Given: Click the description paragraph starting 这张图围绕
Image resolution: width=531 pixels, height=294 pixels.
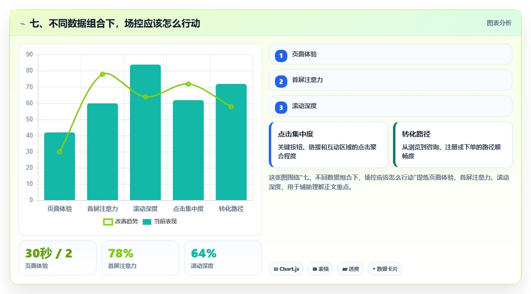Looking at the screenshot, I should click(x=389, y=182).
